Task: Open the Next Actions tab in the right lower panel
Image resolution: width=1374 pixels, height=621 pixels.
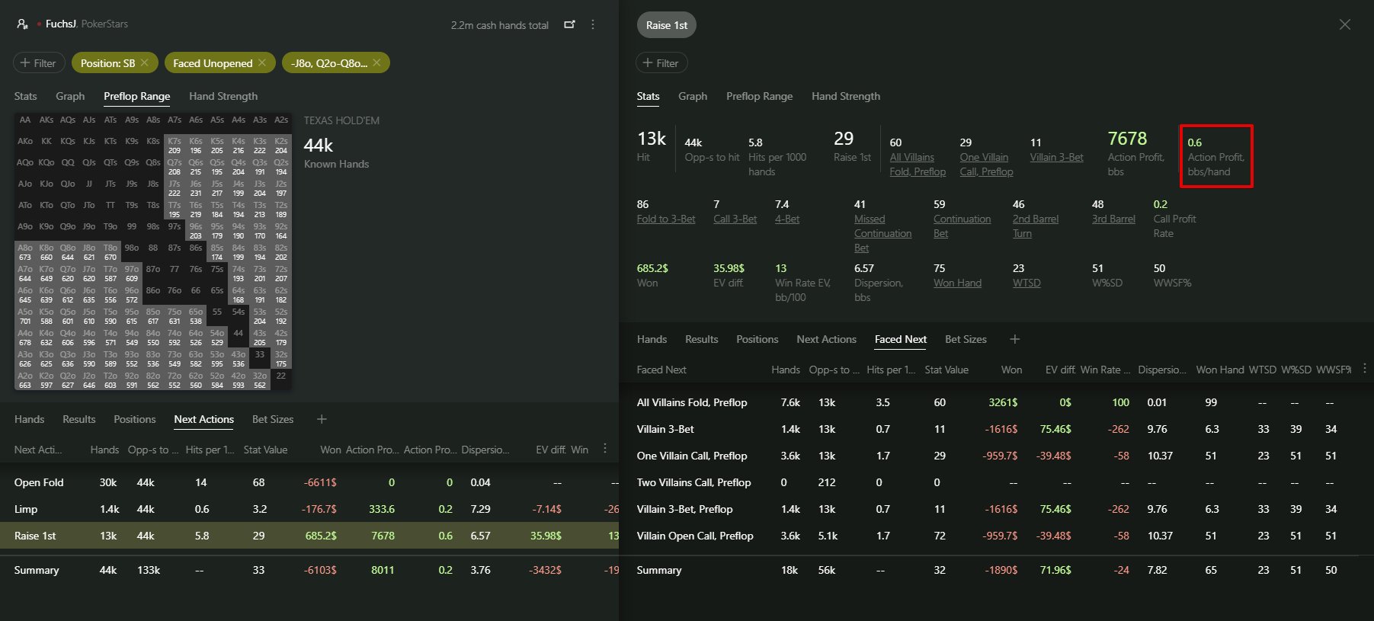Action: pos(826,339)
